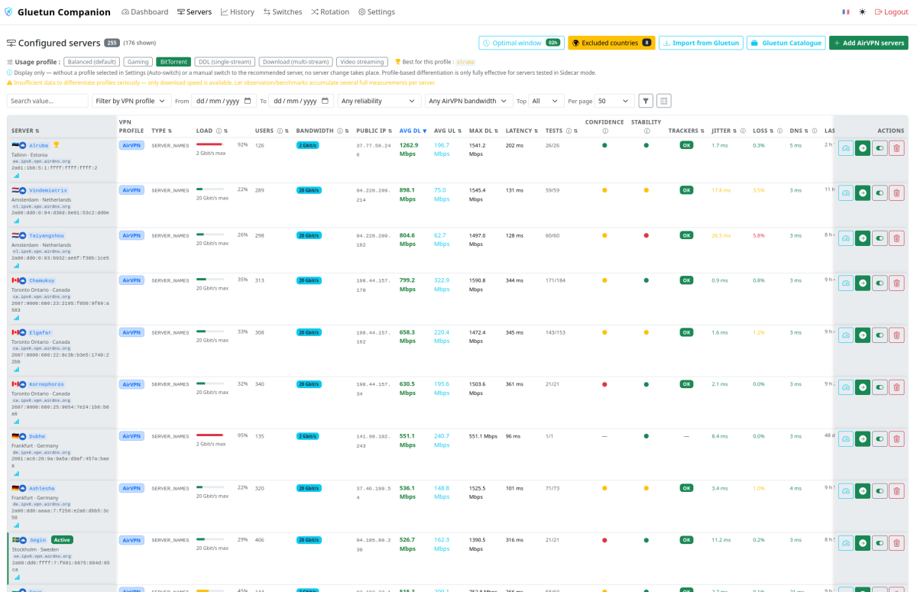Open the column visibility icon button

pos(664,101)
